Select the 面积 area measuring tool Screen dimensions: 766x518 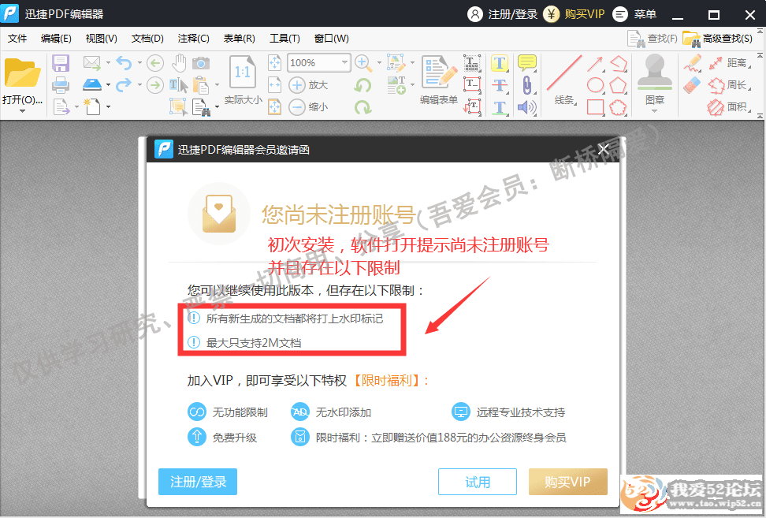coord(727,107)
